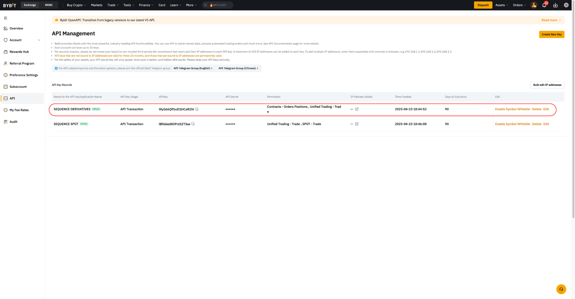Image resolution: width=575 pixels, height=299 pixels.
Task: Open the Card menu item
Action: click(x=162, y=5)
